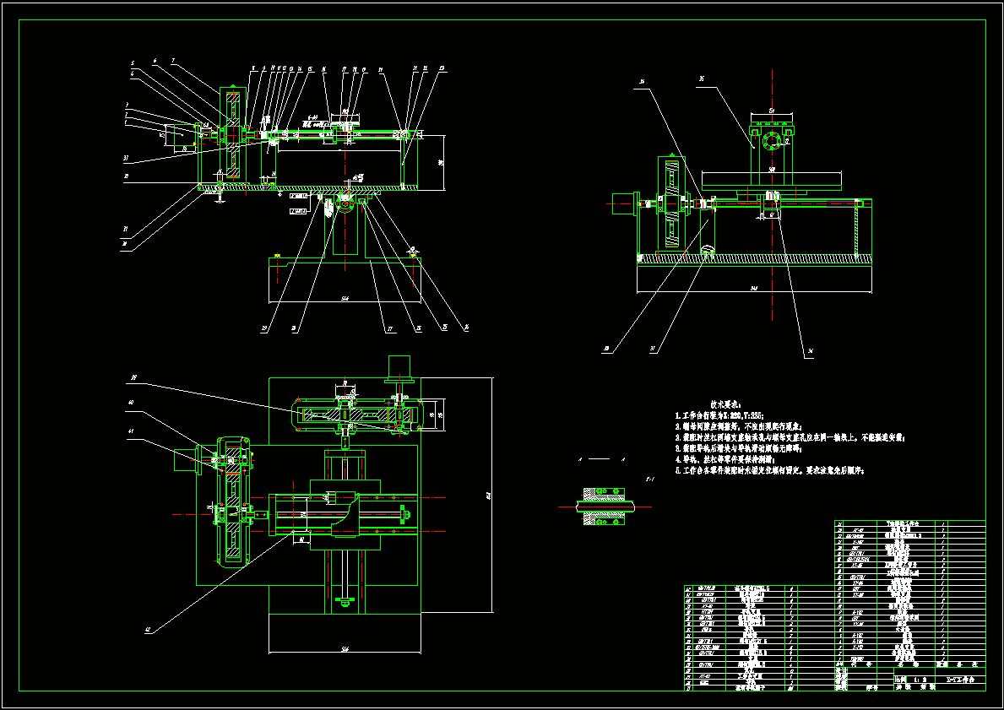The image size is (1004, 710).
Task: Select the top row of right parts list
Action: point(910,523)
